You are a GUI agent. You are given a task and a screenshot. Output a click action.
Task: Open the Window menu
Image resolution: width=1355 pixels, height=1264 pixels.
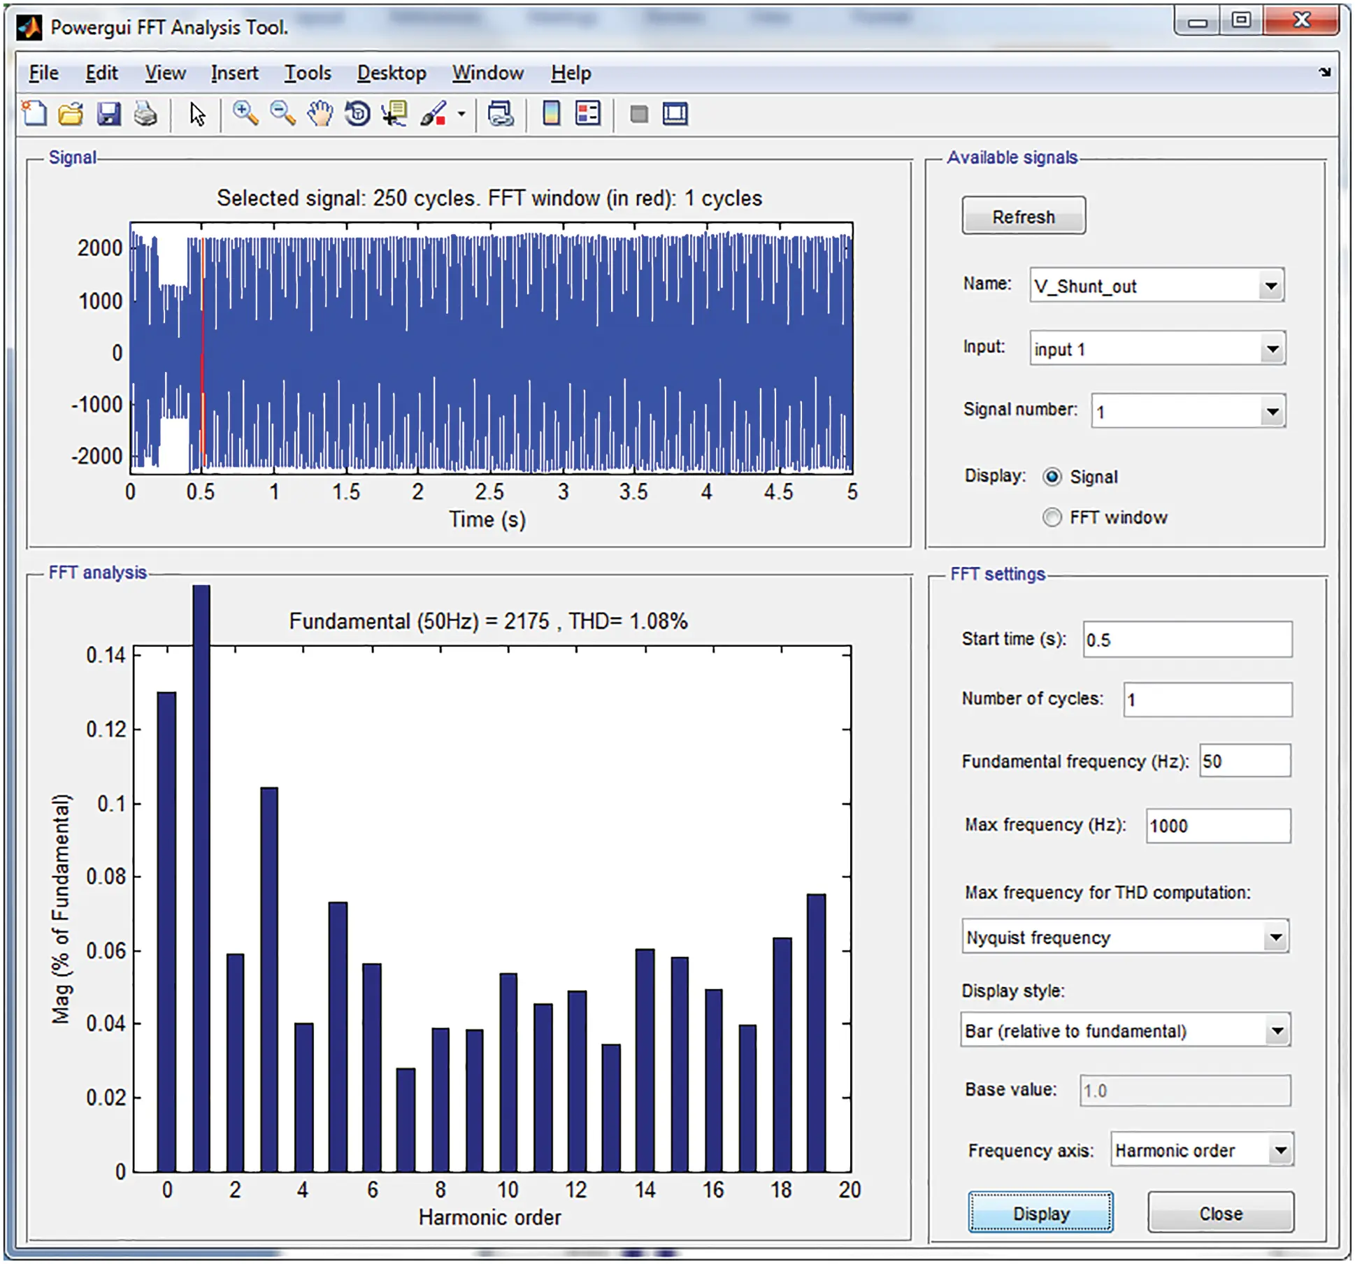coord(487,73)
